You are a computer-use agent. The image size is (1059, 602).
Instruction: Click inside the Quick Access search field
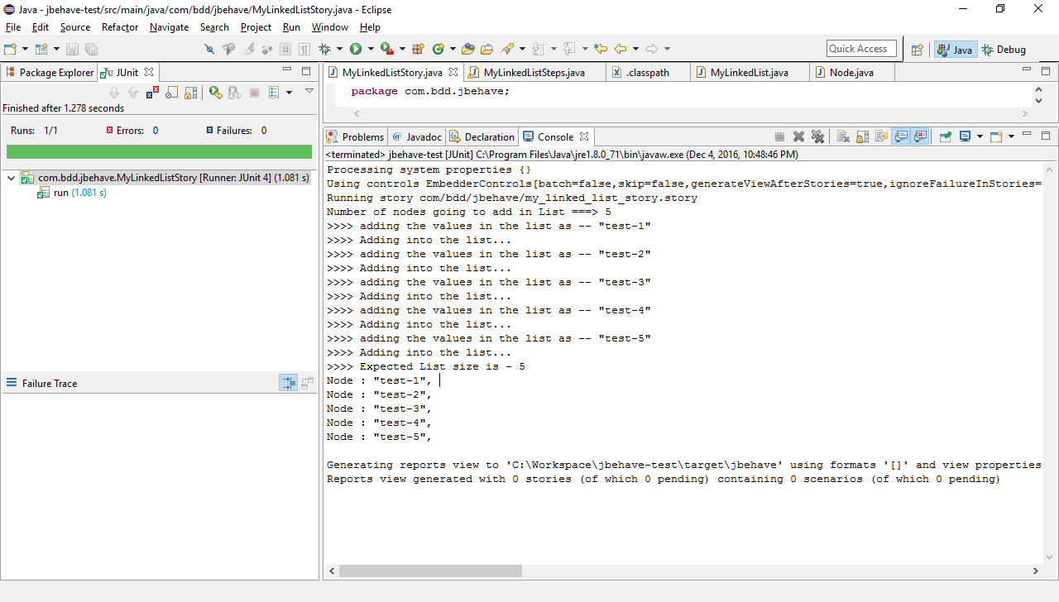pos(860,49)
